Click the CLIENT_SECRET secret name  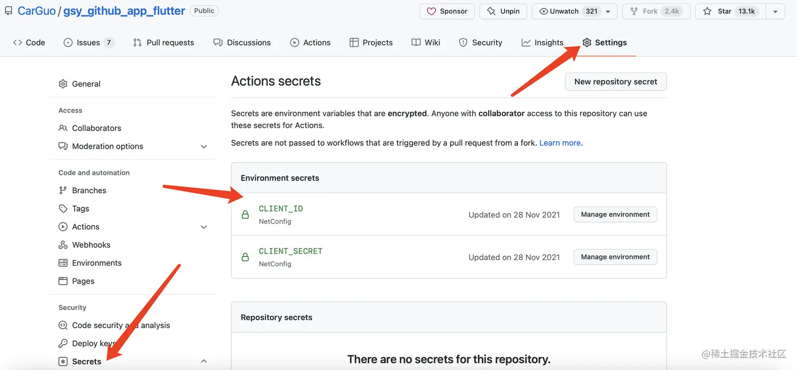[290, 251]
